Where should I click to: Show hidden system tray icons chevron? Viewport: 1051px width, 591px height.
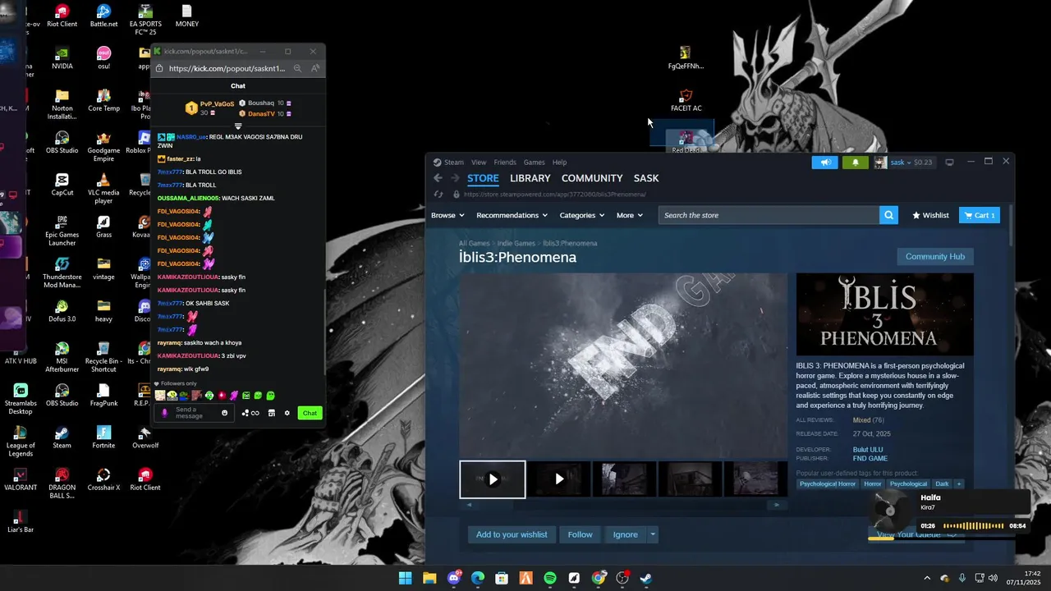coord(927,578)
